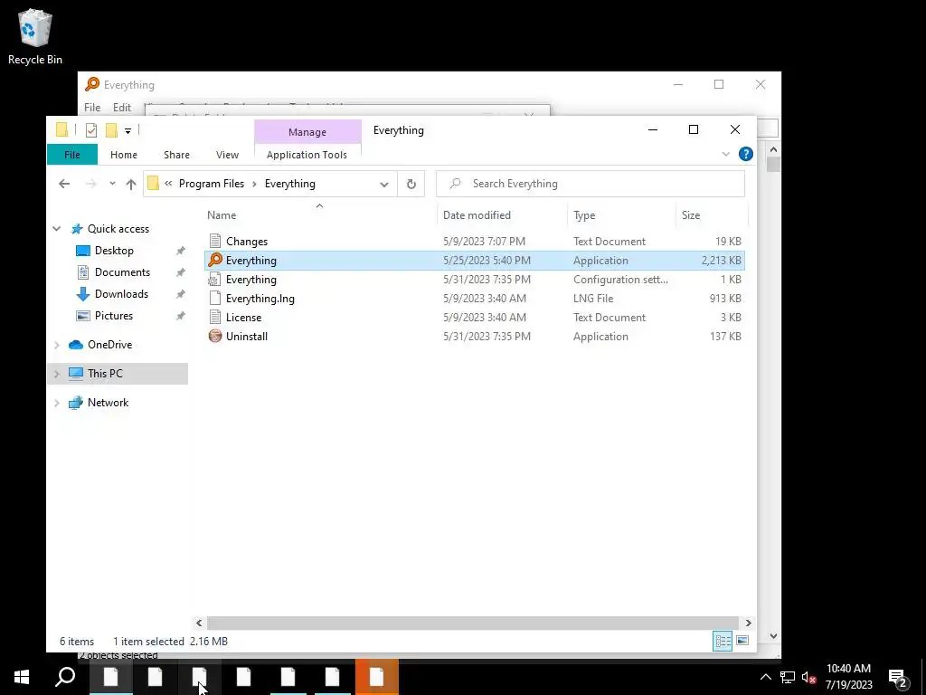This screenshot has width=926, height=695.
Task: Sort by the Name column header
Action: coord(319,215)
